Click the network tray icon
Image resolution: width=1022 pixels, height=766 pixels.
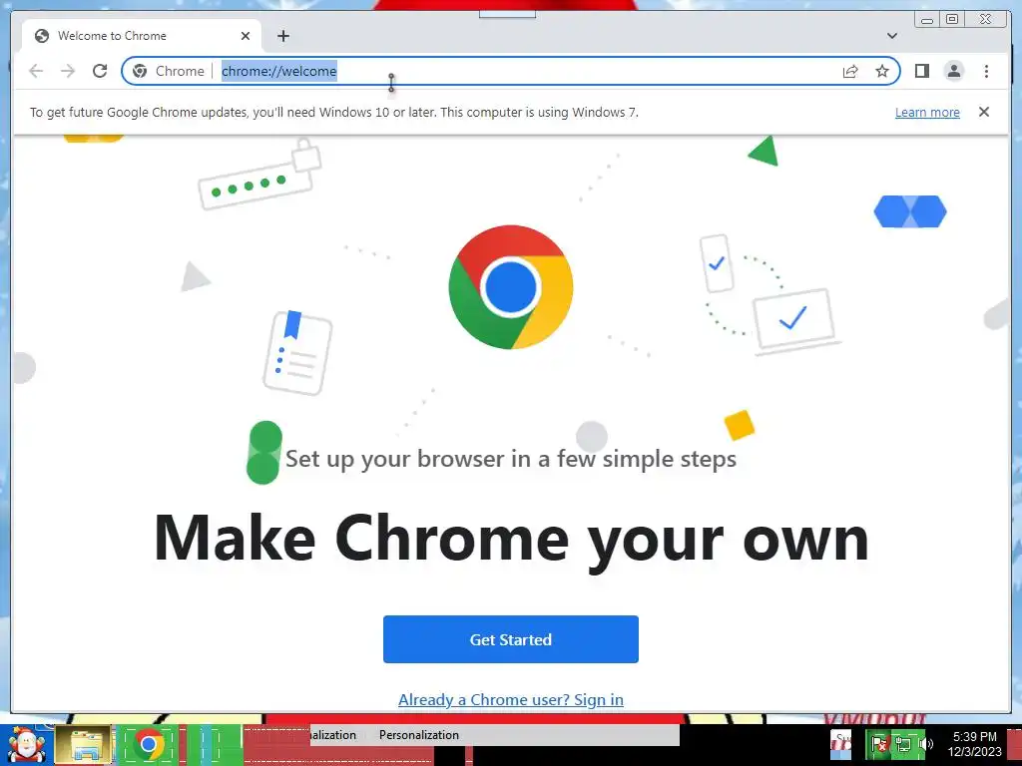point(902,743)
